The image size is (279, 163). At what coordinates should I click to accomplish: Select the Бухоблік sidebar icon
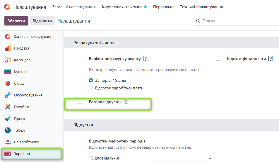click(8, 107)
